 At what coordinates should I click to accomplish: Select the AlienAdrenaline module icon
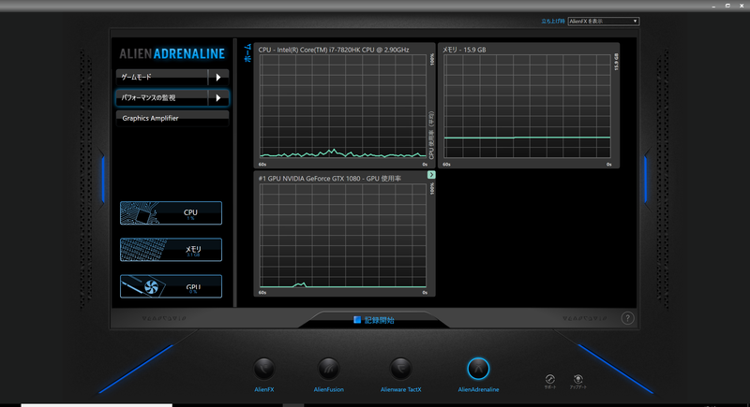tap(478, 369)
